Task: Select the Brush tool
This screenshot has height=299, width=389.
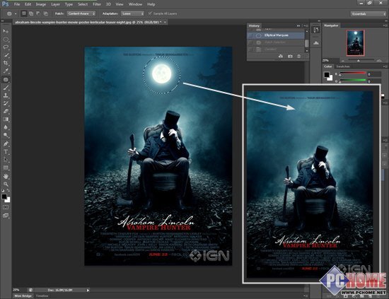Action: 6,88
